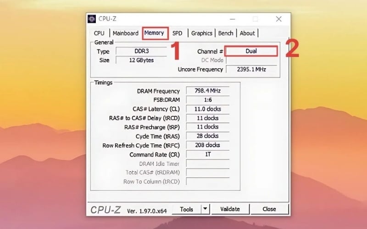Screen dimensions: 367x229
Task: Expand the Tools dropdown arrow
Action: [x=205, y=209]
